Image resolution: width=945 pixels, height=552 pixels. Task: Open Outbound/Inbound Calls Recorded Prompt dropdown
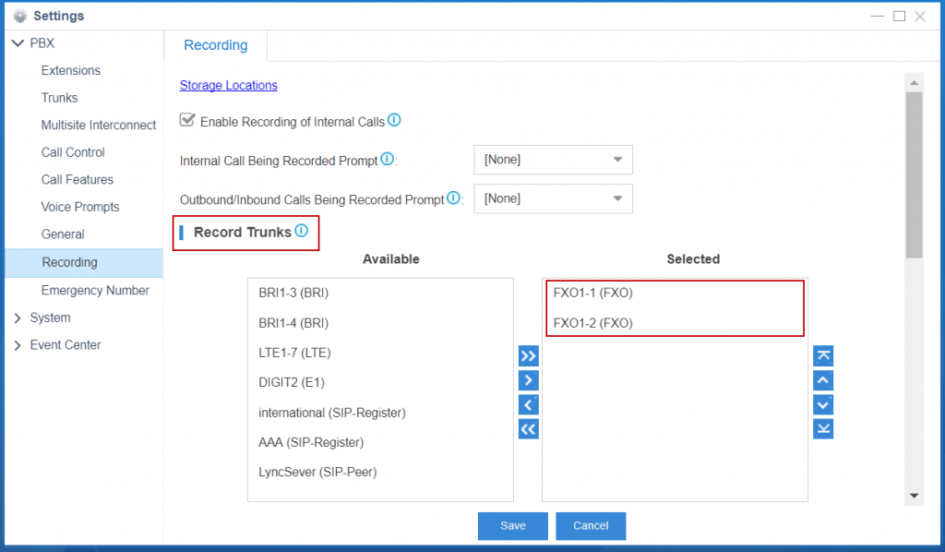coord(553,198)
